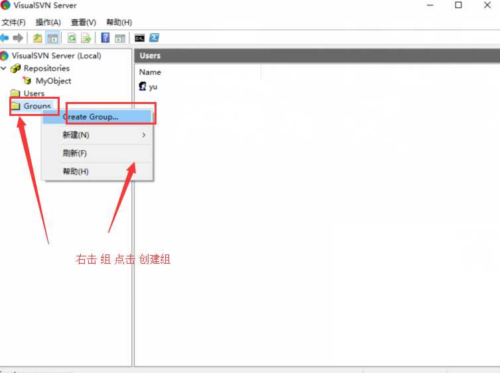Select user yu in the list

[153, 87]
